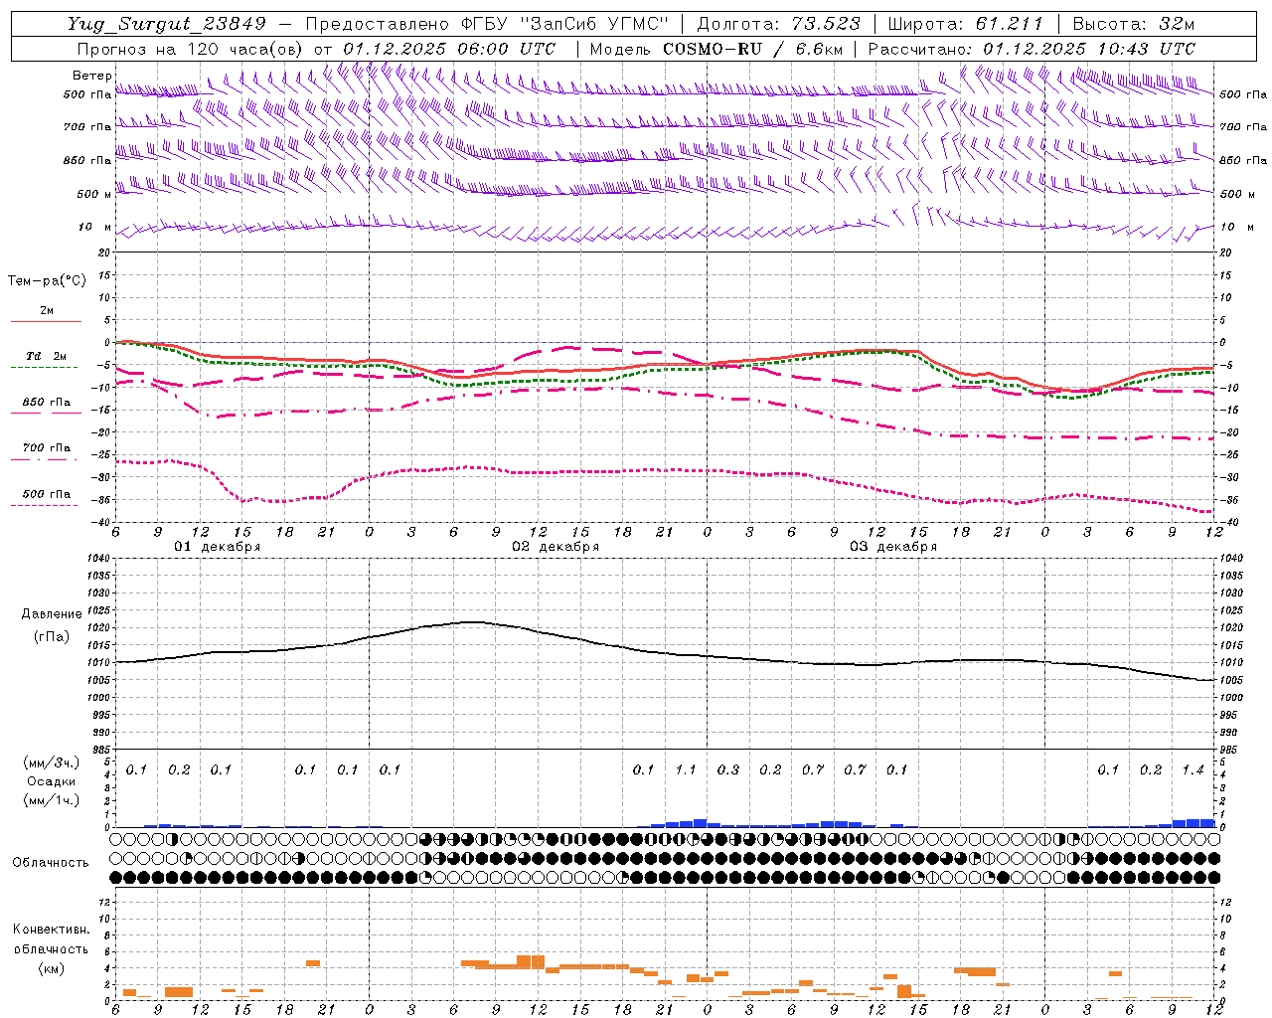This screenshot has height=1018, width=1272.
Task: Click the 'Облачность' cloudiness label
Action: tap(51, 863)
